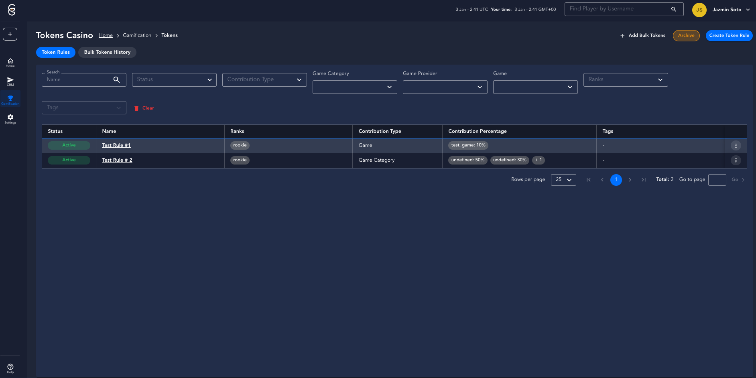756x378 pixels.
Task: Open the Test Rule #1 link
Action: pyautogui.click(x=116, y=145)
